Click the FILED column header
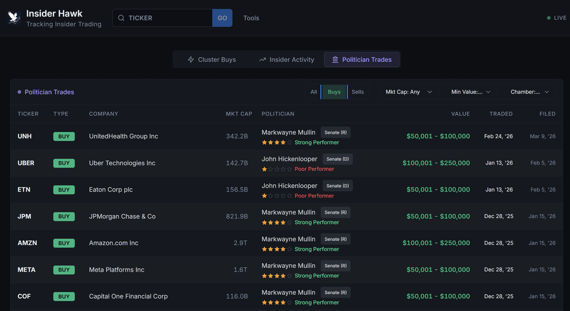 [x=547, y=114]
